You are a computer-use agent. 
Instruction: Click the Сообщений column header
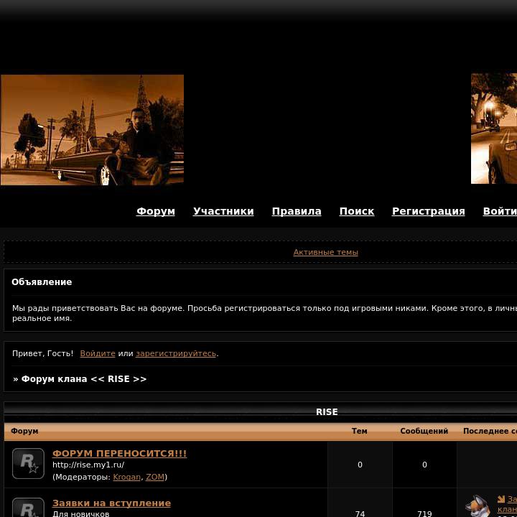[424, 431]
